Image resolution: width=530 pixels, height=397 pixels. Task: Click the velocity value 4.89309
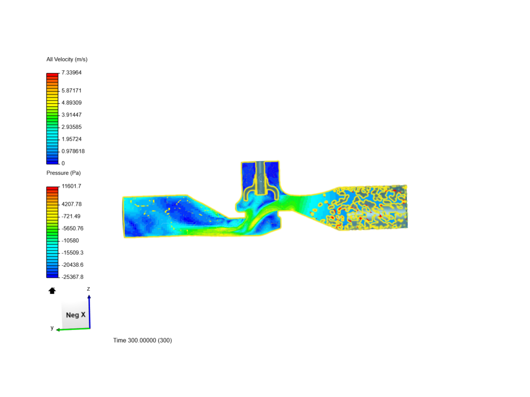click(71, 103)
